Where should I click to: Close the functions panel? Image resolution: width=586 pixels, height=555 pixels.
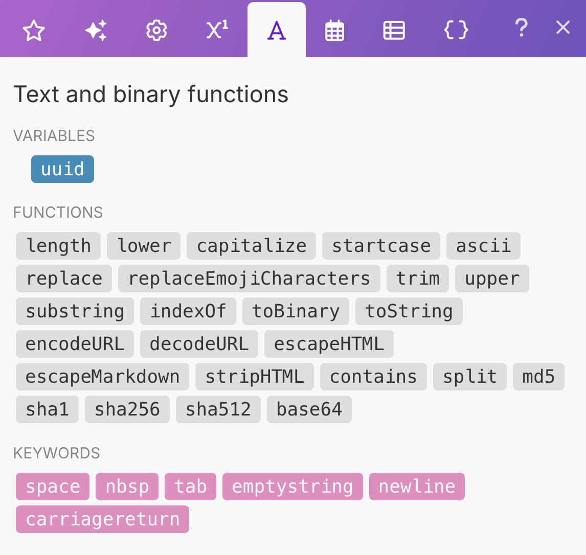coord(562,28)
